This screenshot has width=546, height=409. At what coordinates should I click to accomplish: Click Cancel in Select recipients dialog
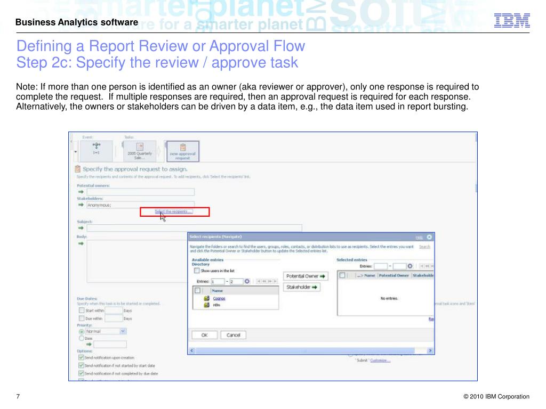click(x=234, y=335)
